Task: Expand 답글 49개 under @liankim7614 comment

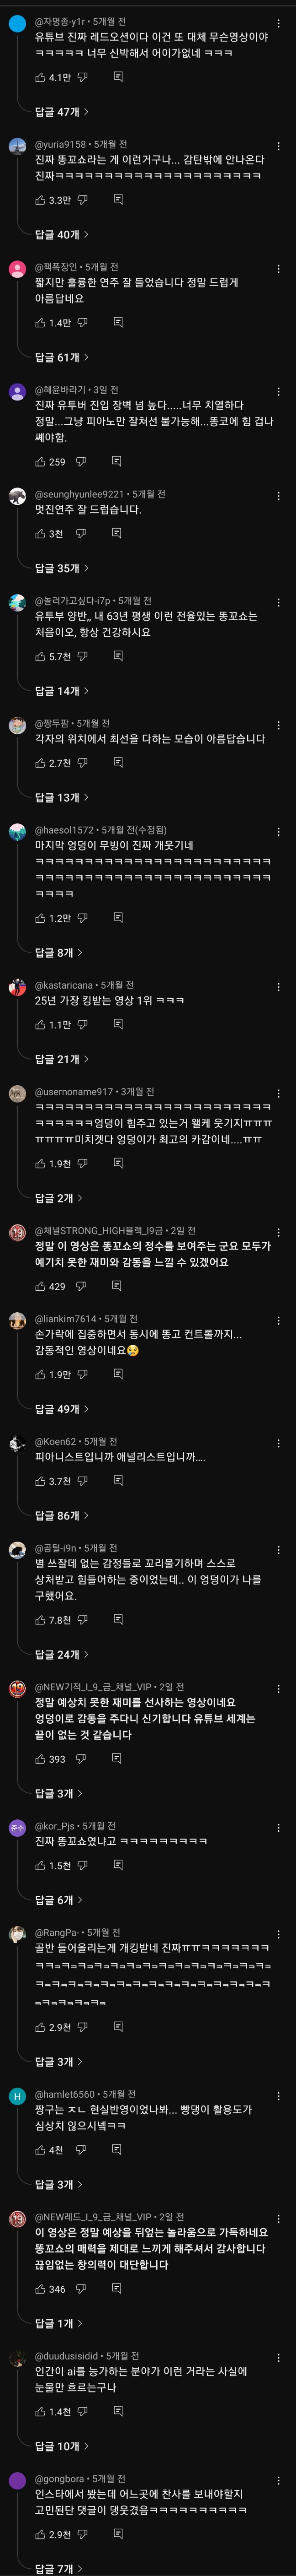Action: click(61, 1409)
